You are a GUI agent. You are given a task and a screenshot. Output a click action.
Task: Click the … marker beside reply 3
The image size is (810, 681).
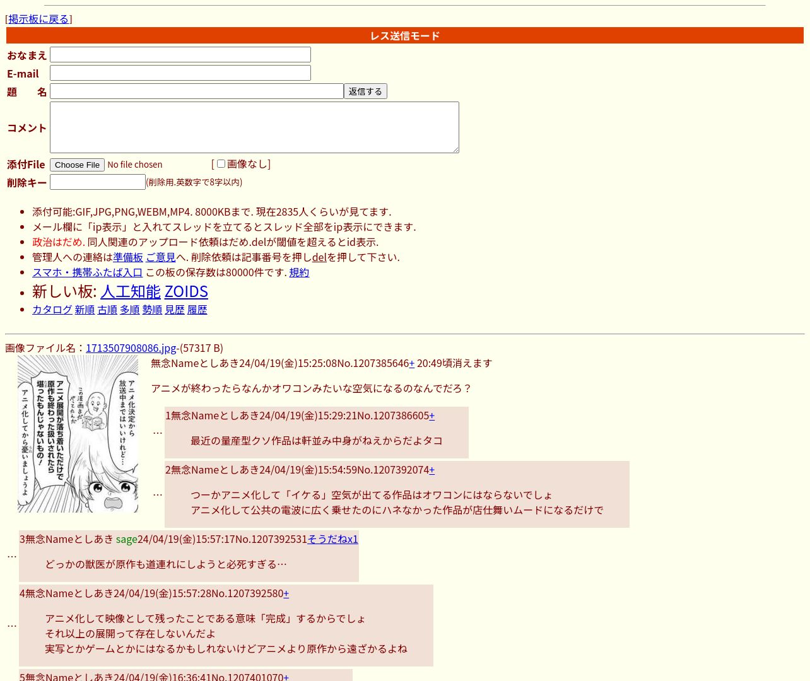click(12, 556)
